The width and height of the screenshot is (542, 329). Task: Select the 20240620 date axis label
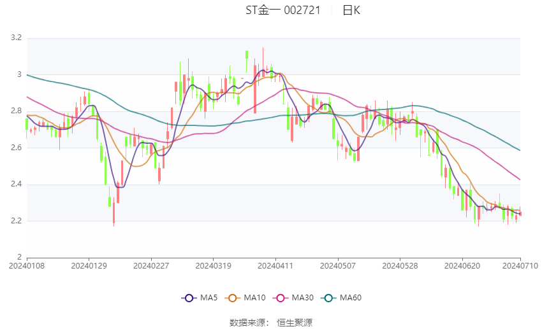click(x=462, y=266)
